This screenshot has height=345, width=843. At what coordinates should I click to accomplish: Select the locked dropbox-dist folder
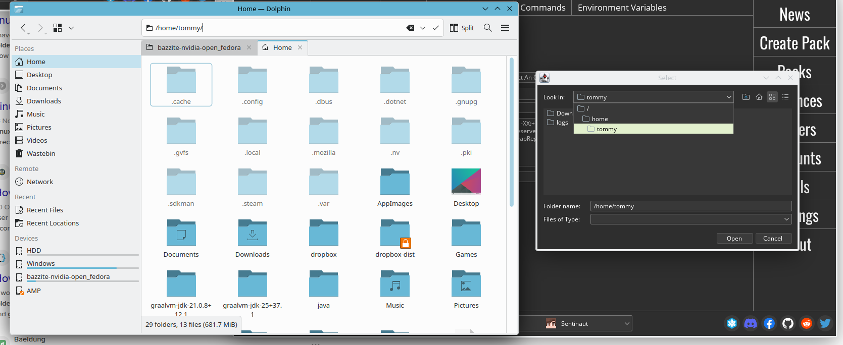[x=395, y=233]
